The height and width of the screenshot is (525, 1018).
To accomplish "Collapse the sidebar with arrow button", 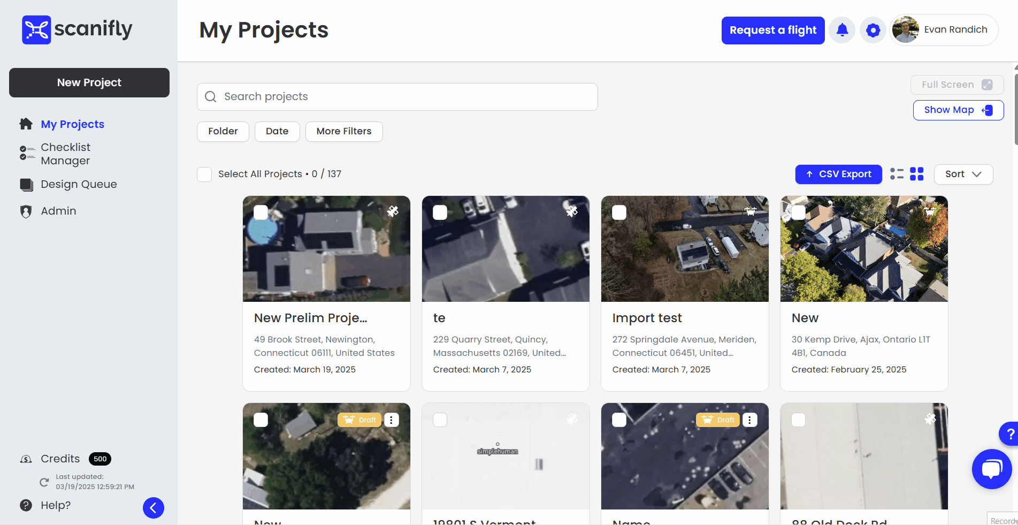I will tap(154, 508).
